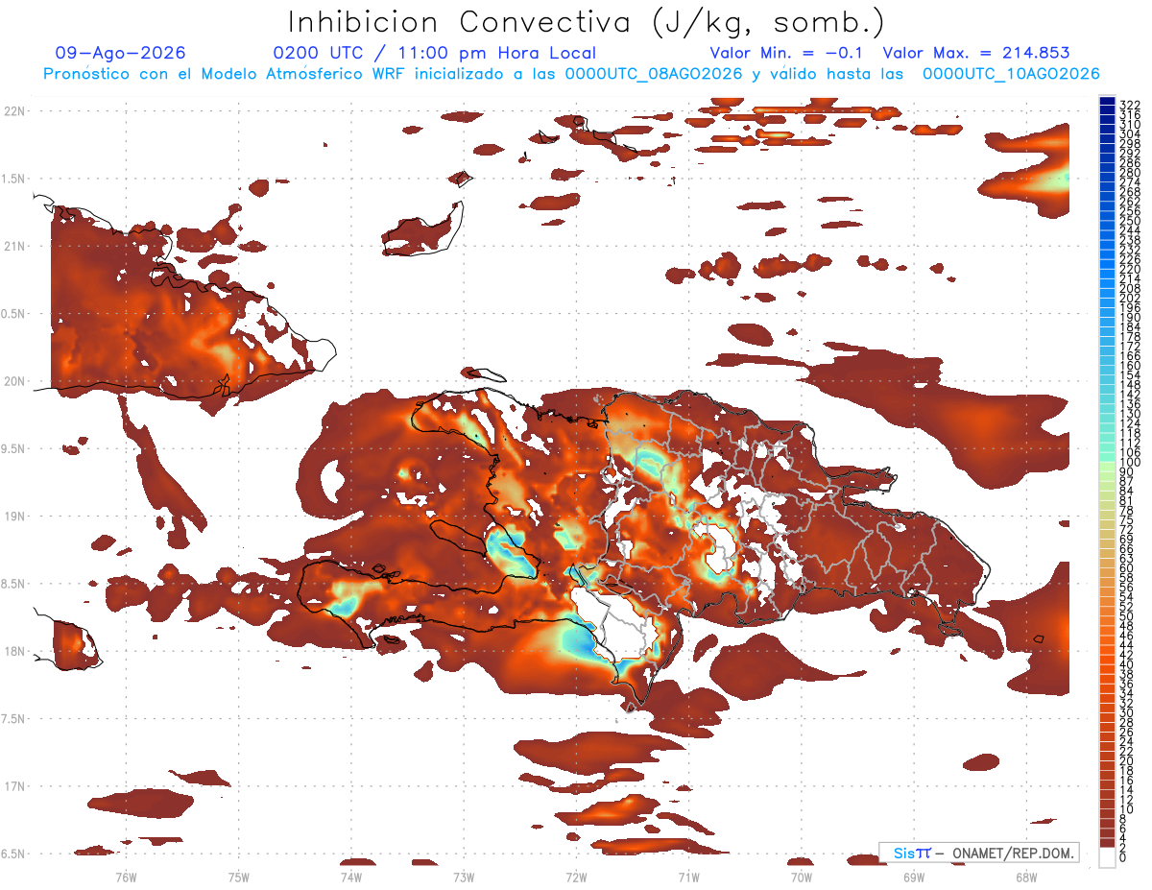Click the '17N' latitude label
Viewport: 1152px width, 890px height.
pyautogui.click(x=15, y=786)
